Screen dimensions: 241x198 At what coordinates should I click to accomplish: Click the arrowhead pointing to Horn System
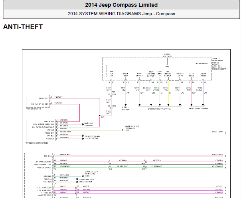[x=126, y=105]
